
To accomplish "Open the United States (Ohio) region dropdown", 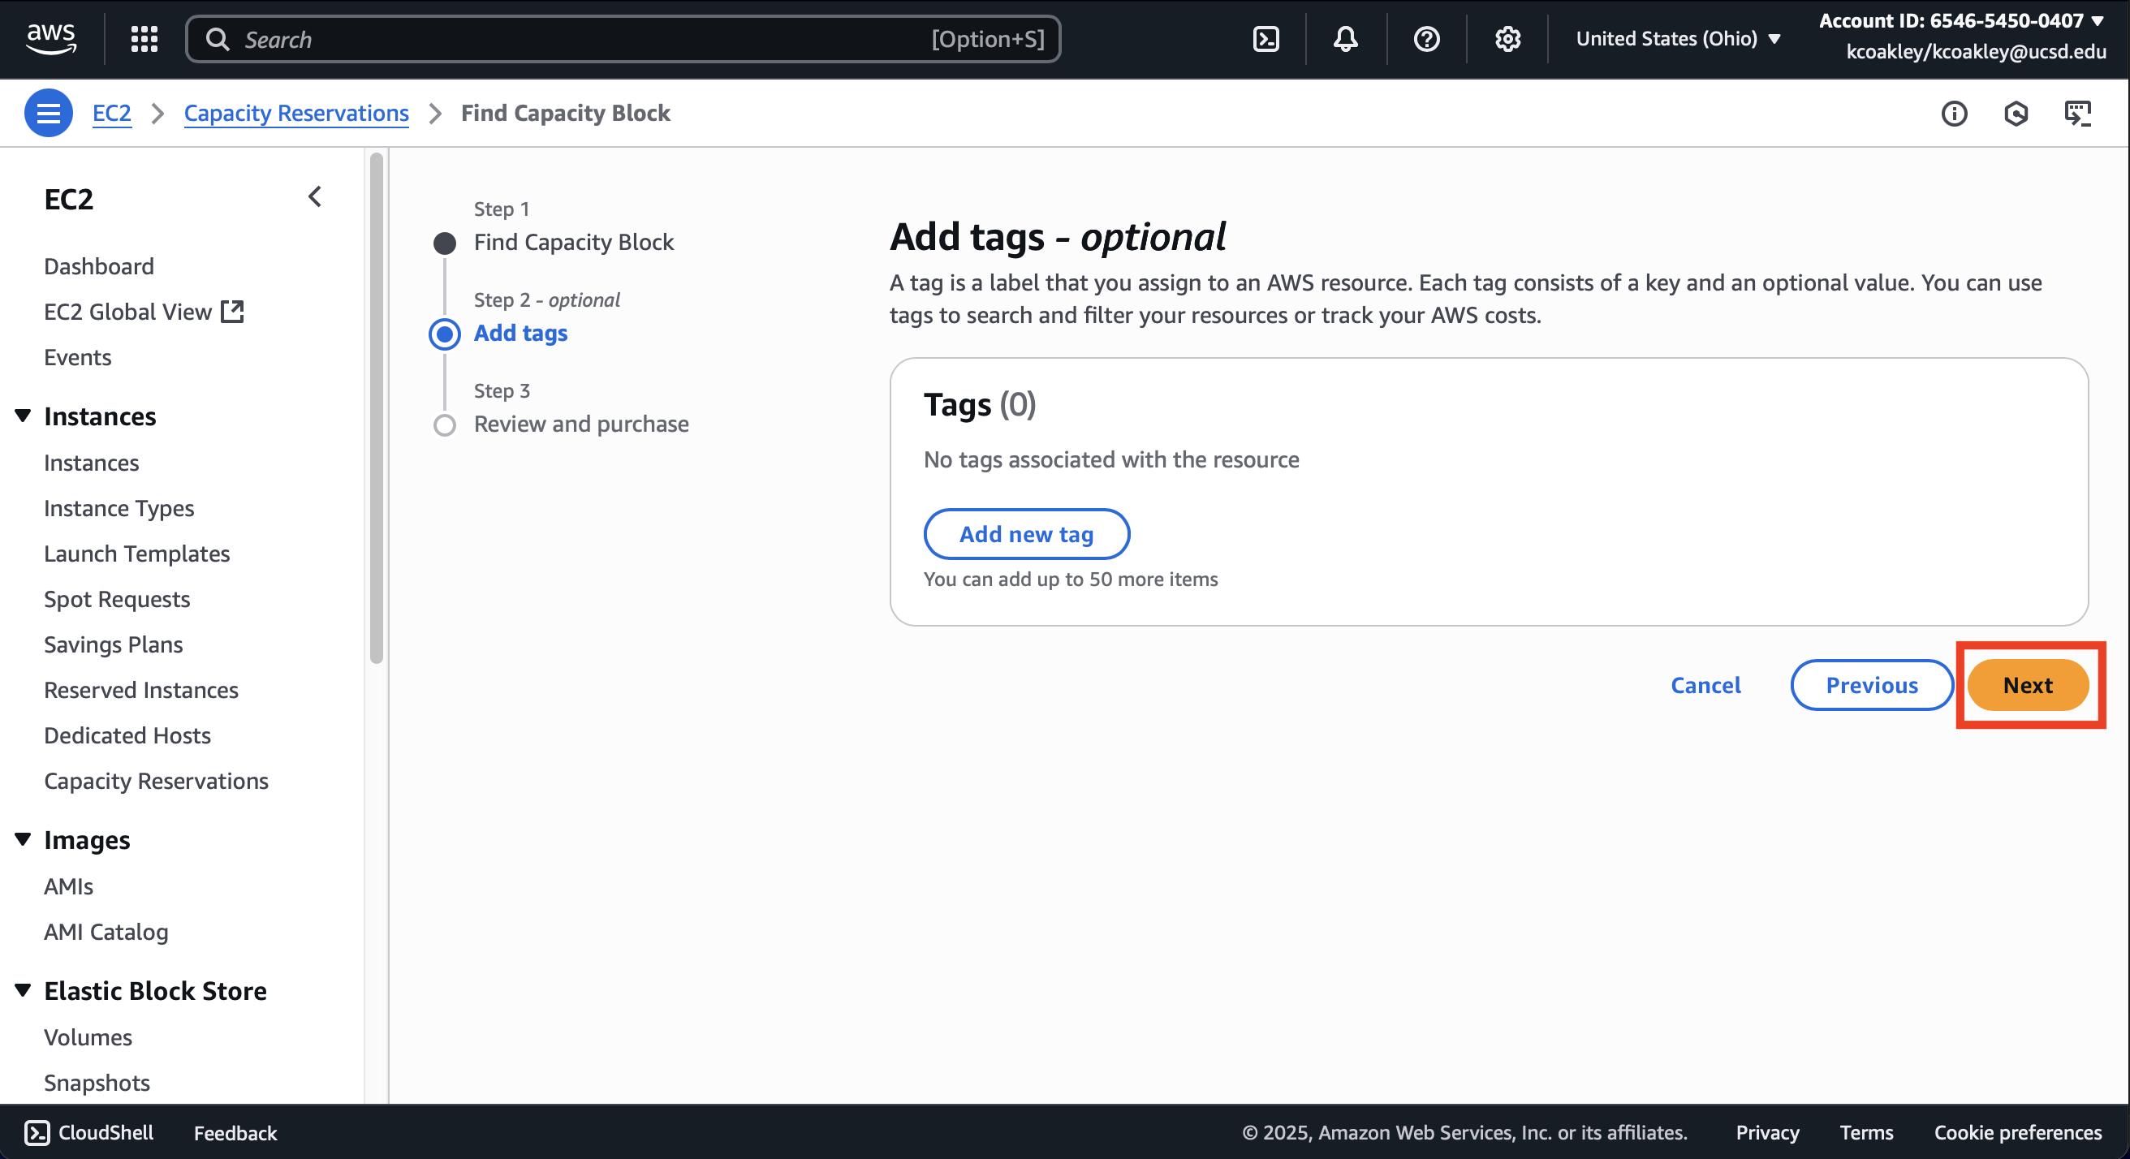I will click(x=1678, y=39).
